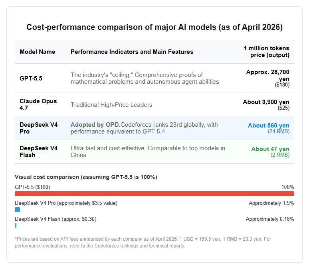Click the Approx. 28,700 yen price
Viewport: 309px width, 269px height.
pos(267,75)
